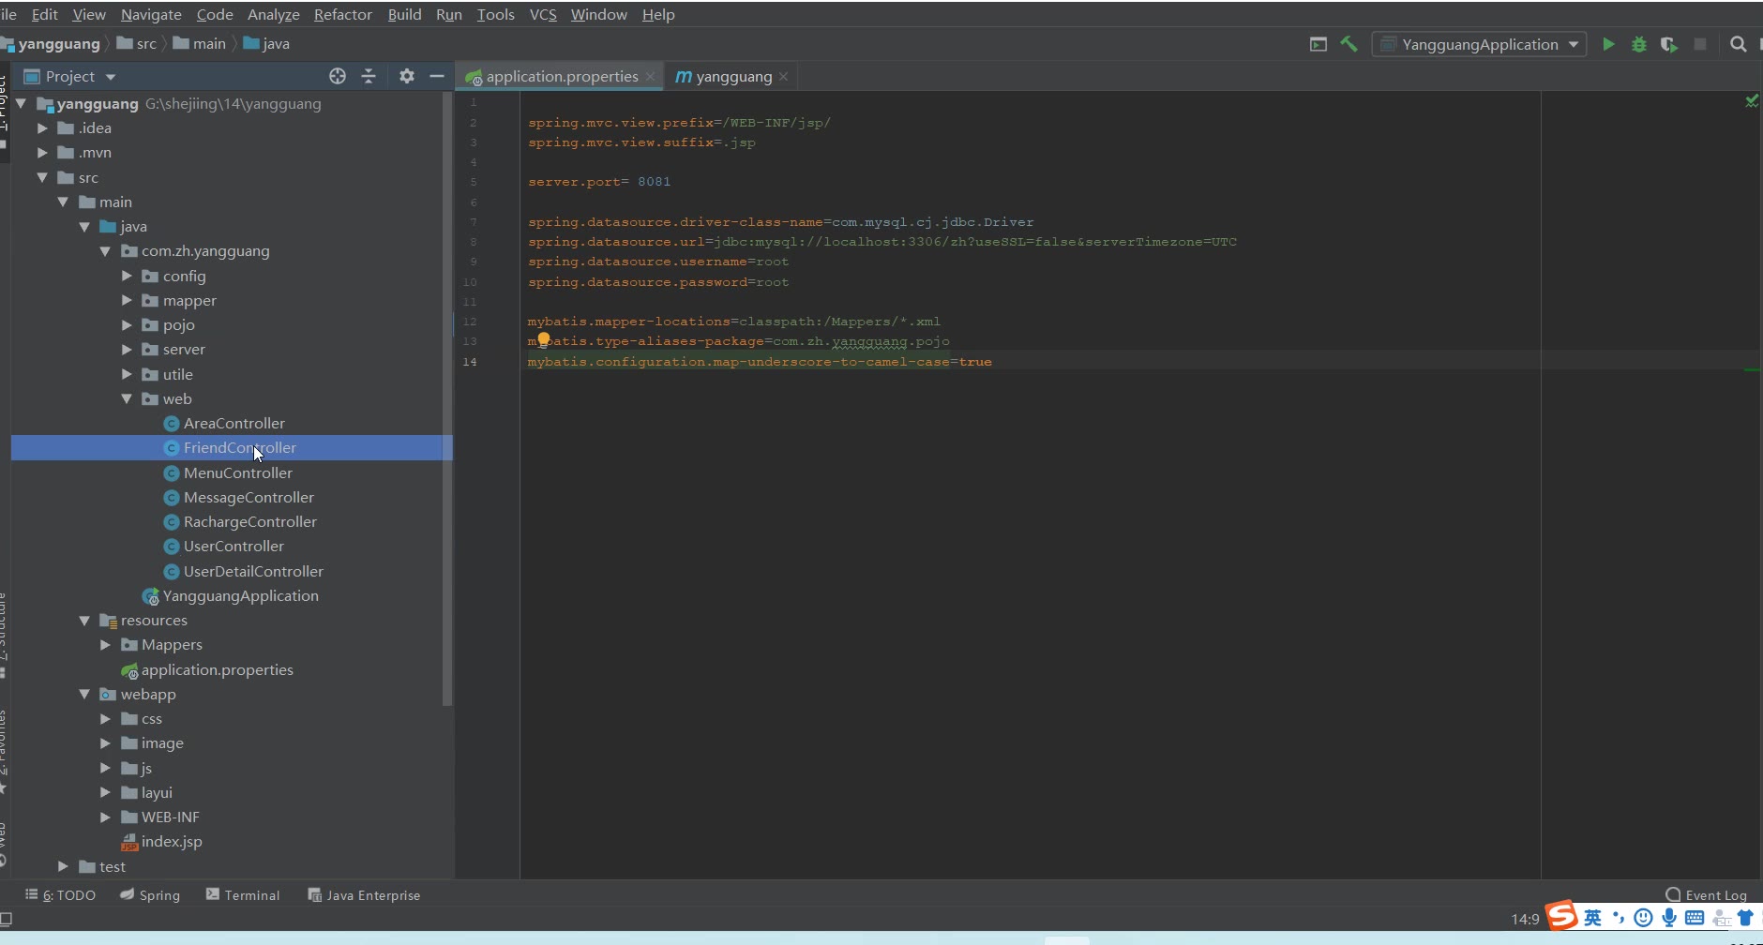The image size is (1763, 945).
Task: Open the Navigate menu
Action: pyautogui.click(x=151, y=14)
